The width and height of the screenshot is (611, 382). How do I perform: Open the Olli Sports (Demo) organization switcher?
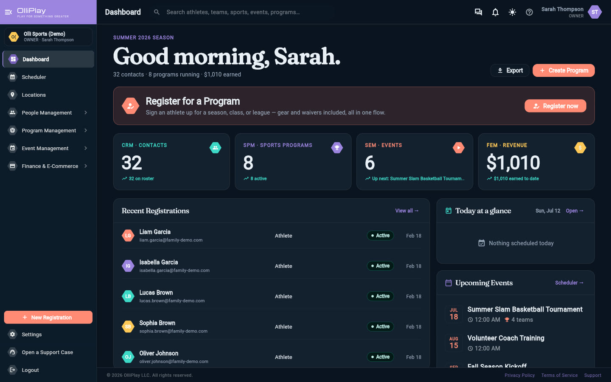coord(48,37)
